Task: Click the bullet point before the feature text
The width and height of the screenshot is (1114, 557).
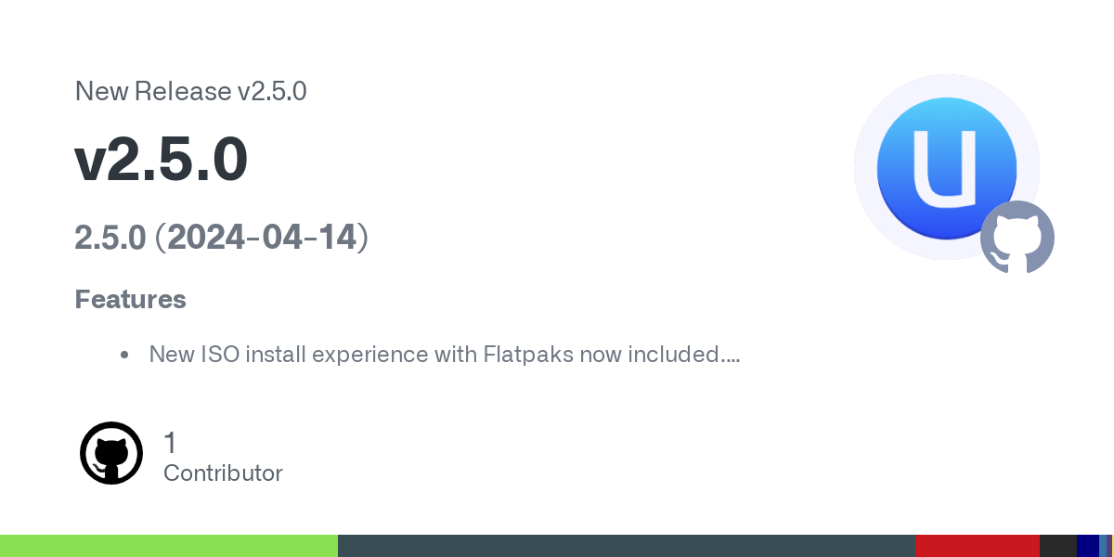Action: [x=124, y=355]
